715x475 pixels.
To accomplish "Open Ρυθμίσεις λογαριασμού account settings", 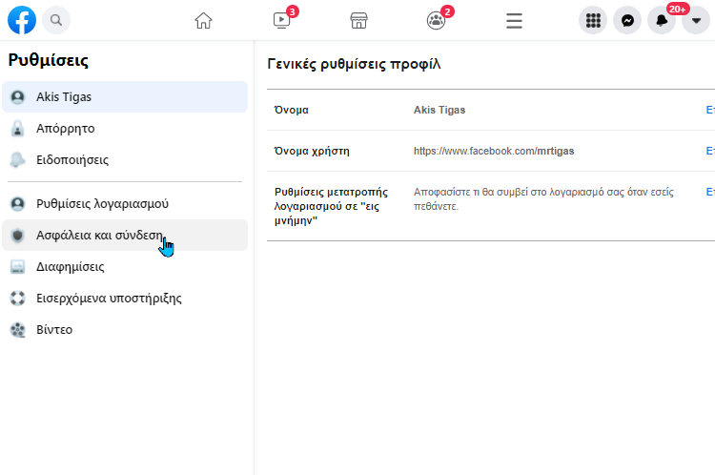I will tap(125, 203).
